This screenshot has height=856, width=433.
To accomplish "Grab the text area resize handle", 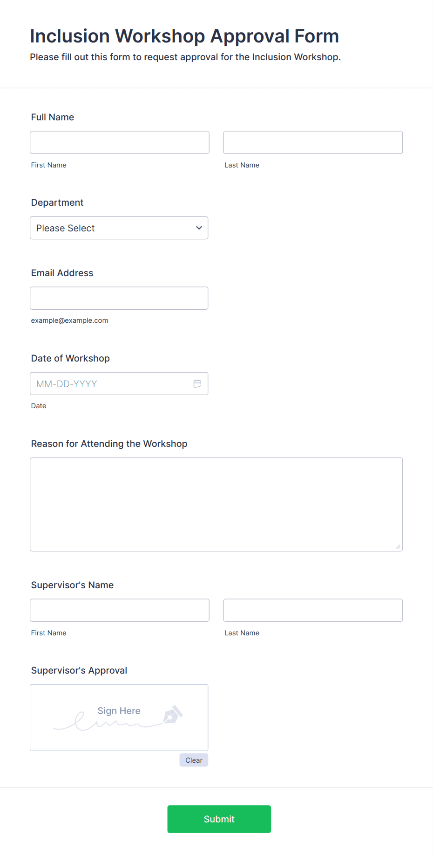I will (398, 547).
